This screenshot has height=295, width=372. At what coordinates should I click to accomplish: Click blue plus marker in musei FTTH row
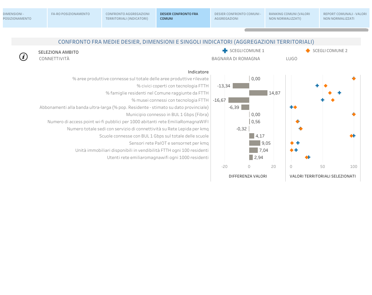click(x=323, y=100)
